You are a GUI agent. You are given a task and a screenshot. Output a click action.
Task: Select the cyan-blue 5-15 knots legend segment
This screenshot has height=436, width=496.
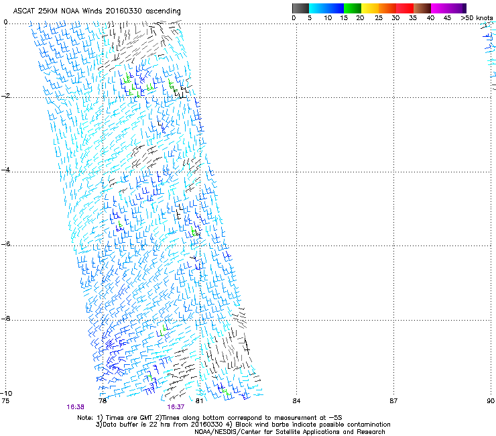[326, 8]
